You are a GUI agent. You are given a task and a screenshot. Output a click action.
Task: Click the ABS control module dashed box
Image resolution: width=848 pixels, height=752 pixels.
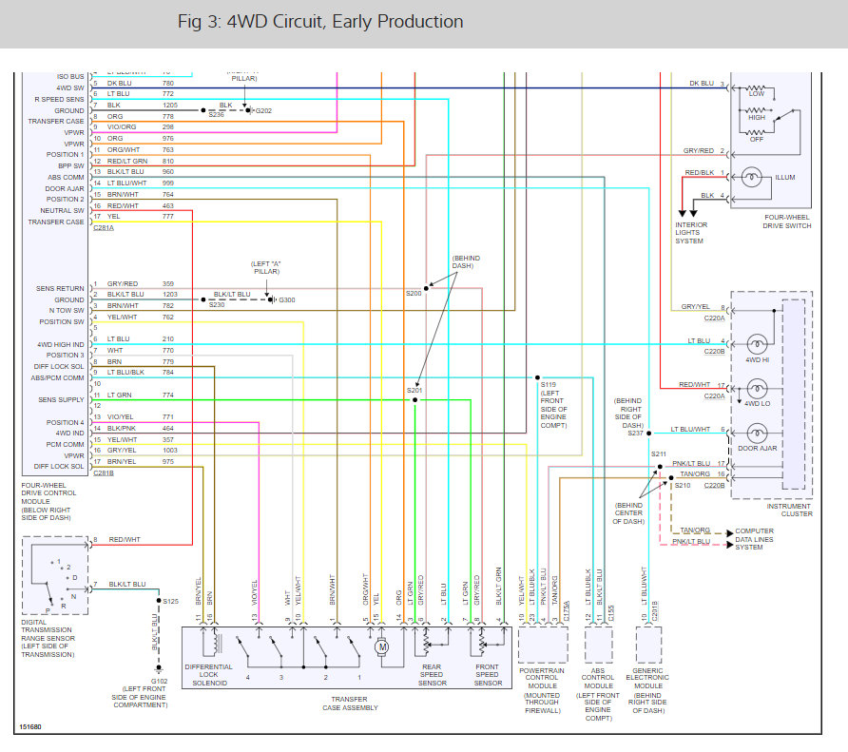pos(599,645)
